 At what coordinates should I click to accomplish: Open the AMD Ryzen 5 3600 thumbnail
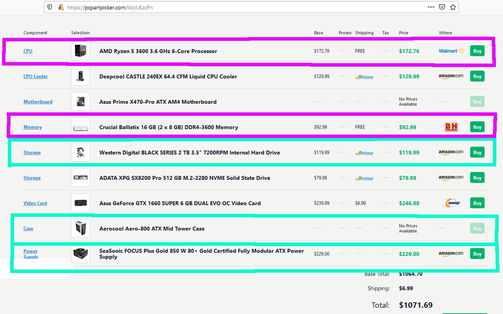pos(80,51)
